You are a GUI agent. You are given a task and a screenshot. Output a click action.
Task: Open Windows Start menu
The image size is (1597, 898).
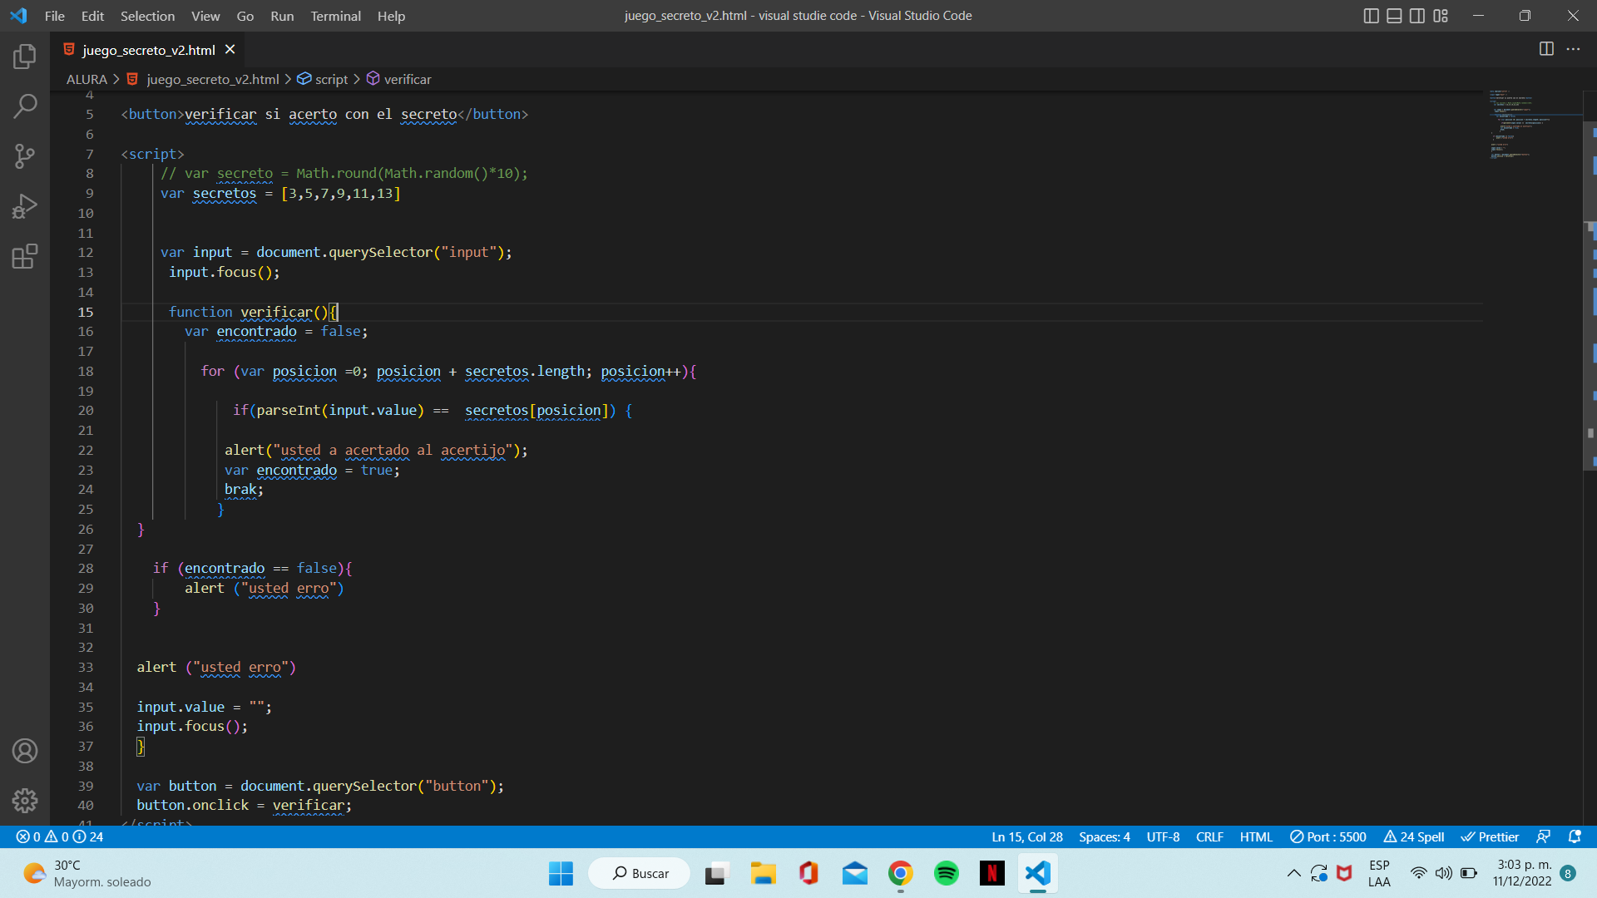pyautogui.click(x=561, y=873)
